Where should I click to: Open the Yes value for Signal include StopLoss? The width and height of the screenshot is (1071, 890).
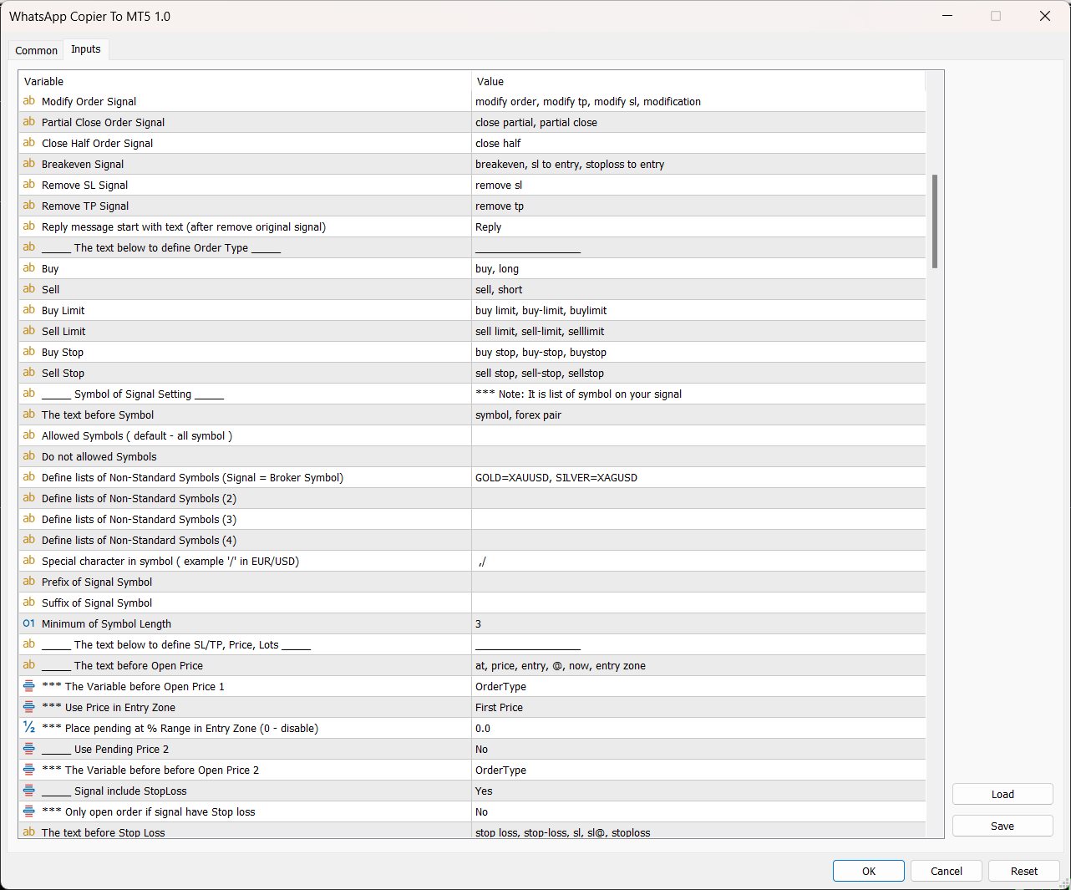tap(698, 791)
